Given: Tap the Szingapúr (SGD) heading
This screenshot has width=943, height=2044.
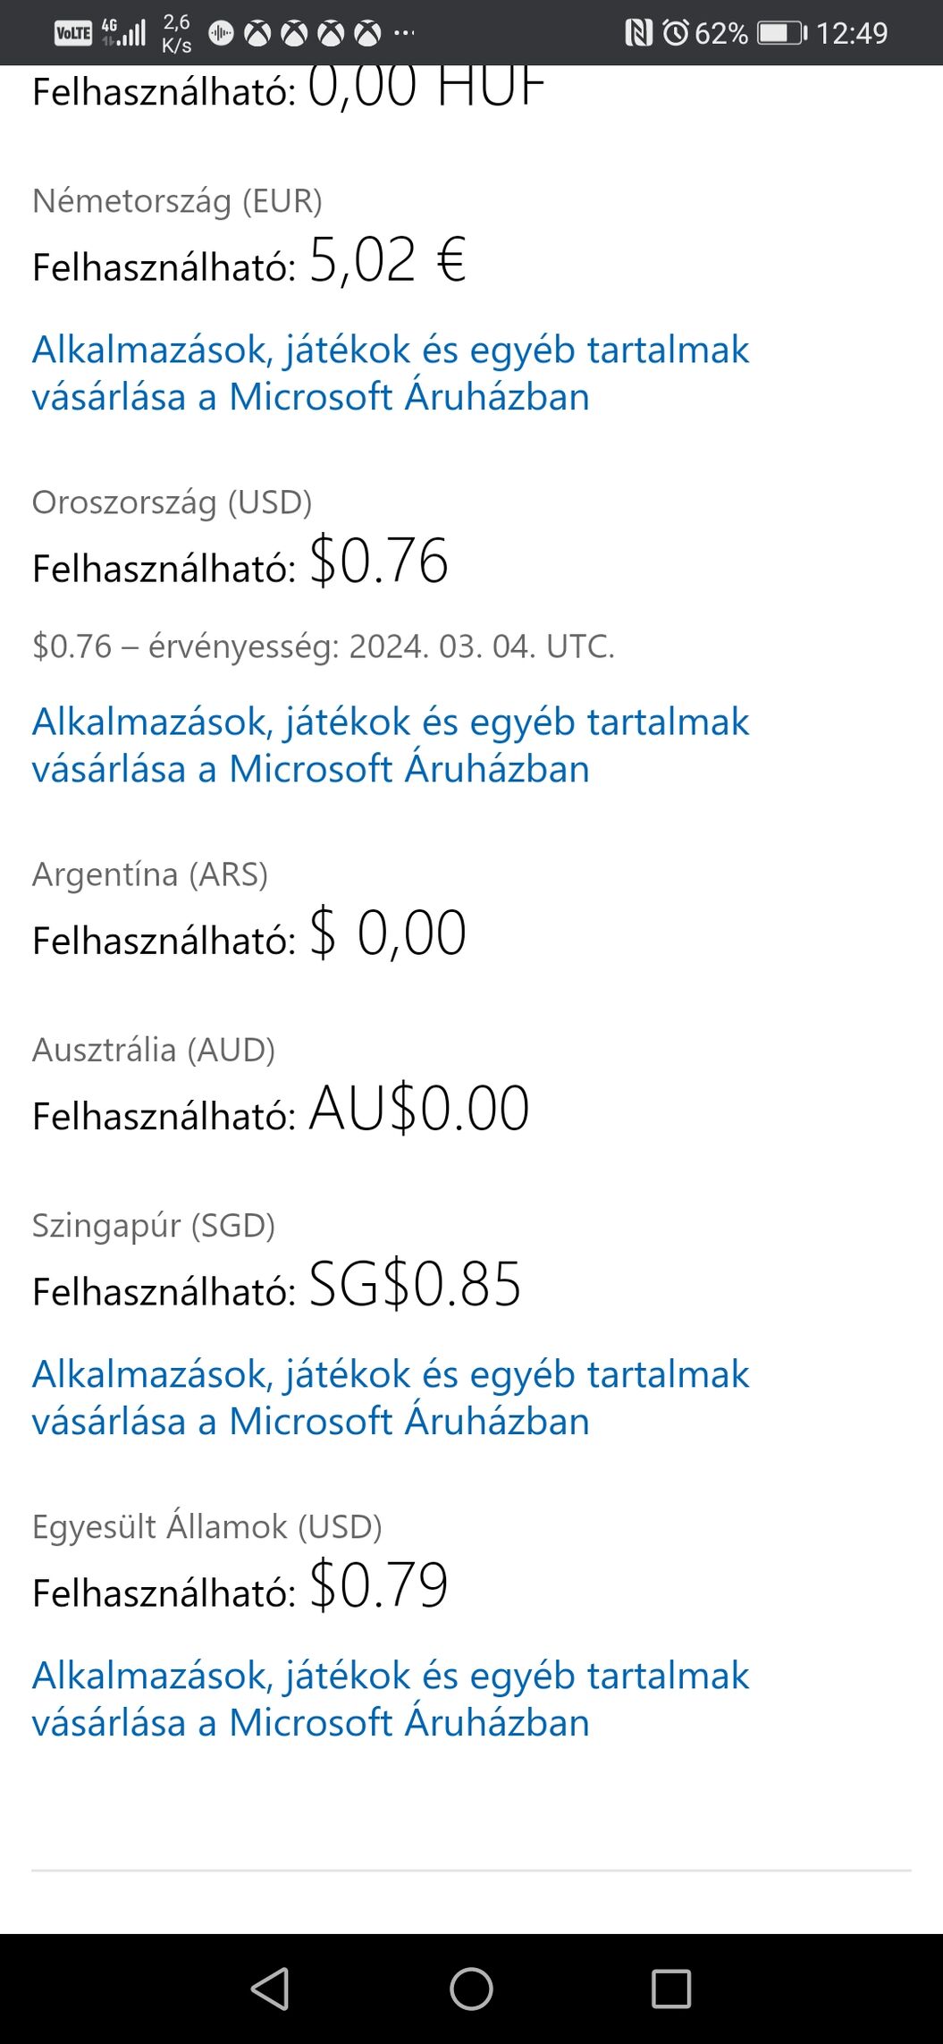Looking at the screenshot, I should [x=154, y=1225].
